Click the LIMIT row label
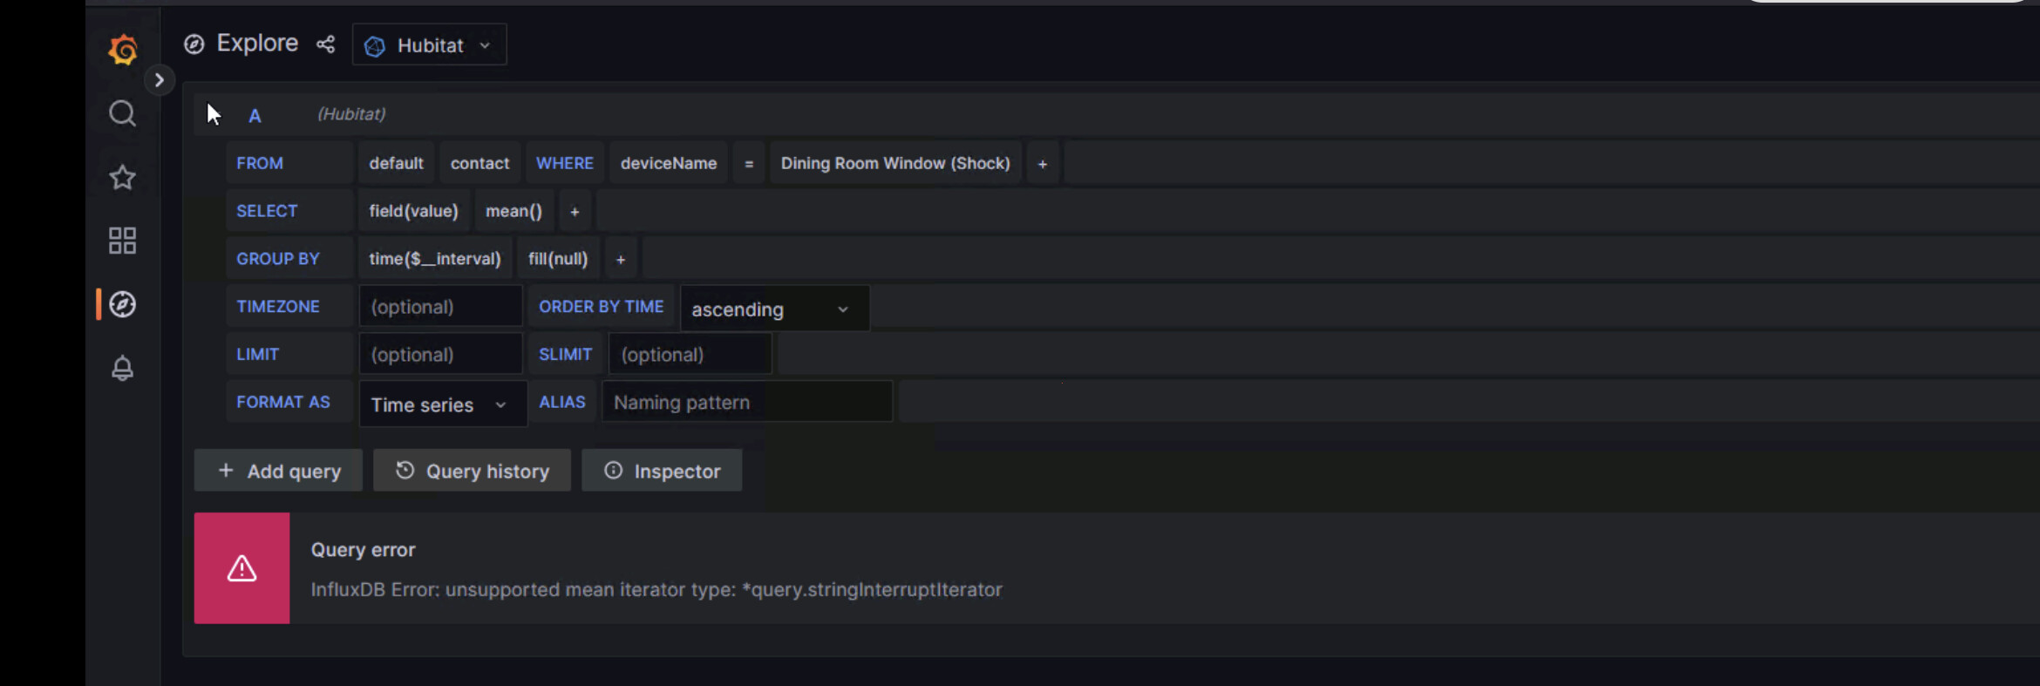This screenshot has width=2040, height=686. [x=258, y=355]
